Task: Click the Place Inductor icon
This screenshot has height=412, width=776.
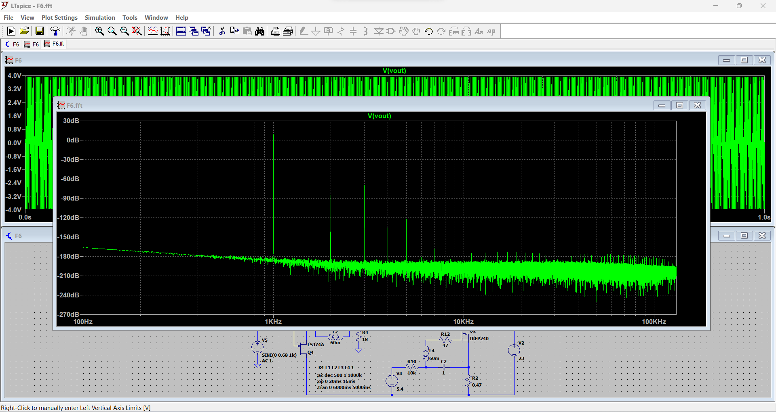Action: click(x=366, y=31)
